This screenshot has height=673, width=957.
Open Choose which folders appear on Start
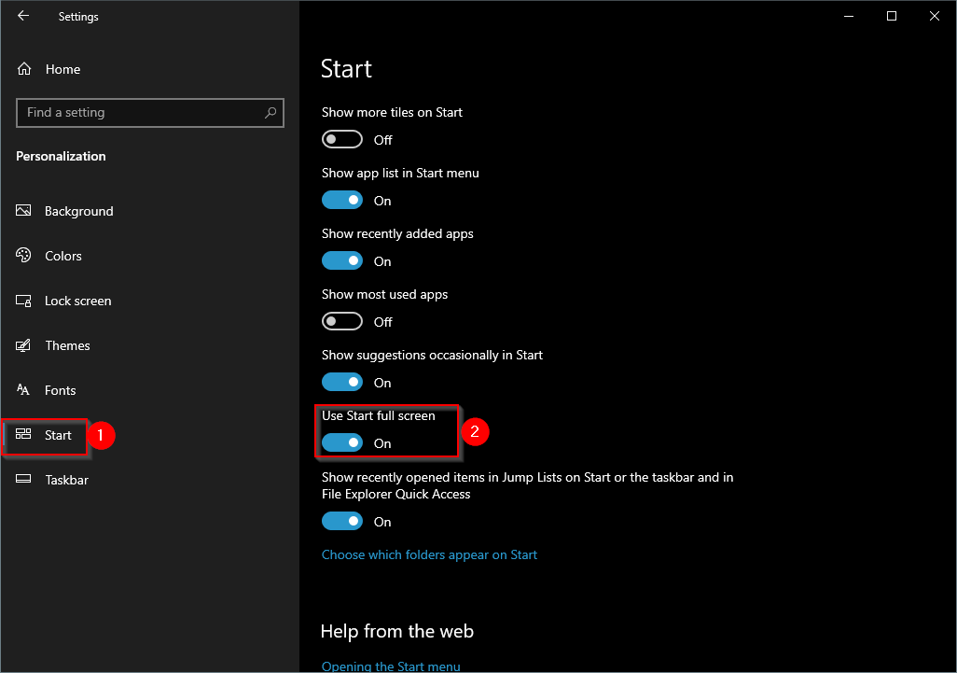tap(429, 554)
